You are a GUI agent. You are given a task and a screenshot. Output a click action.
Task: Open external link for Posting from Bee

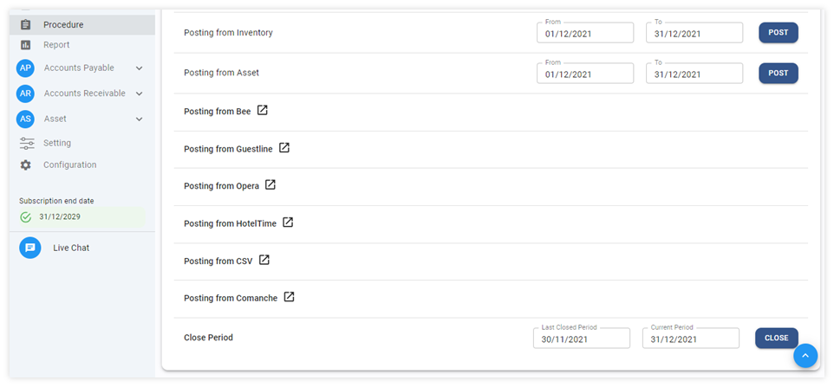click(263, 111)
